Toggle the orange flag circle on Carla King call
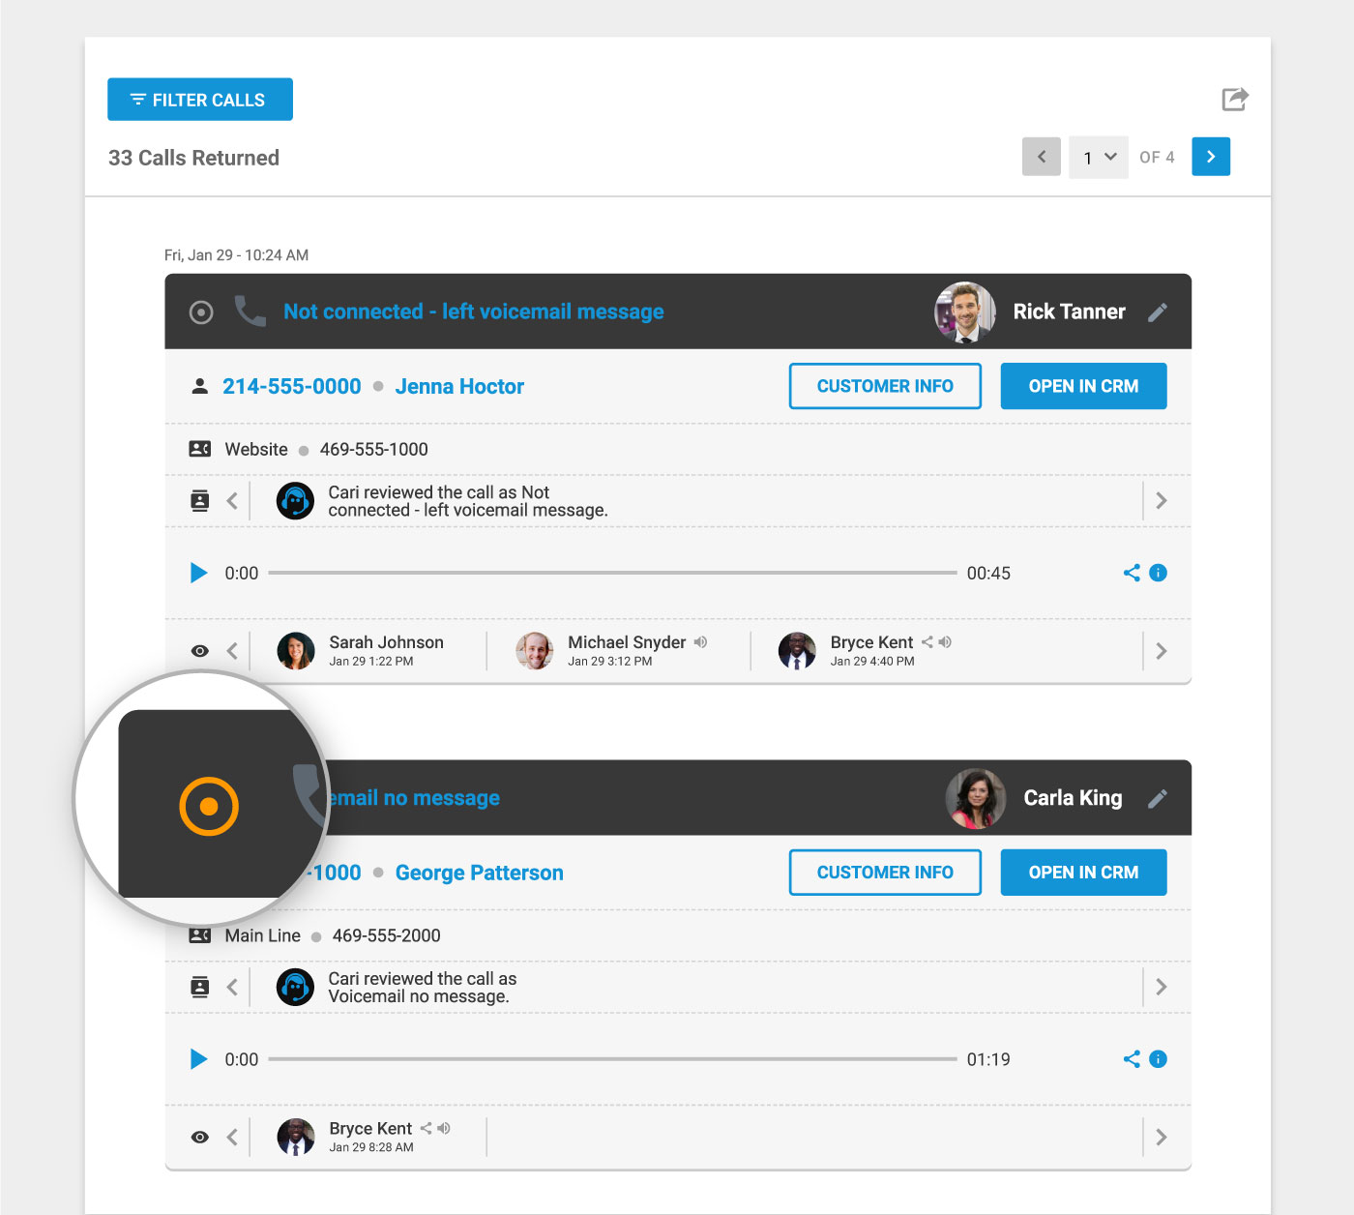 pos(209,806)
